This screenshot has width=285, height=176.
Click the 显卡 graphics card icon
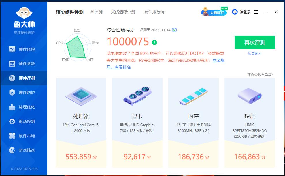coord(137,96)
